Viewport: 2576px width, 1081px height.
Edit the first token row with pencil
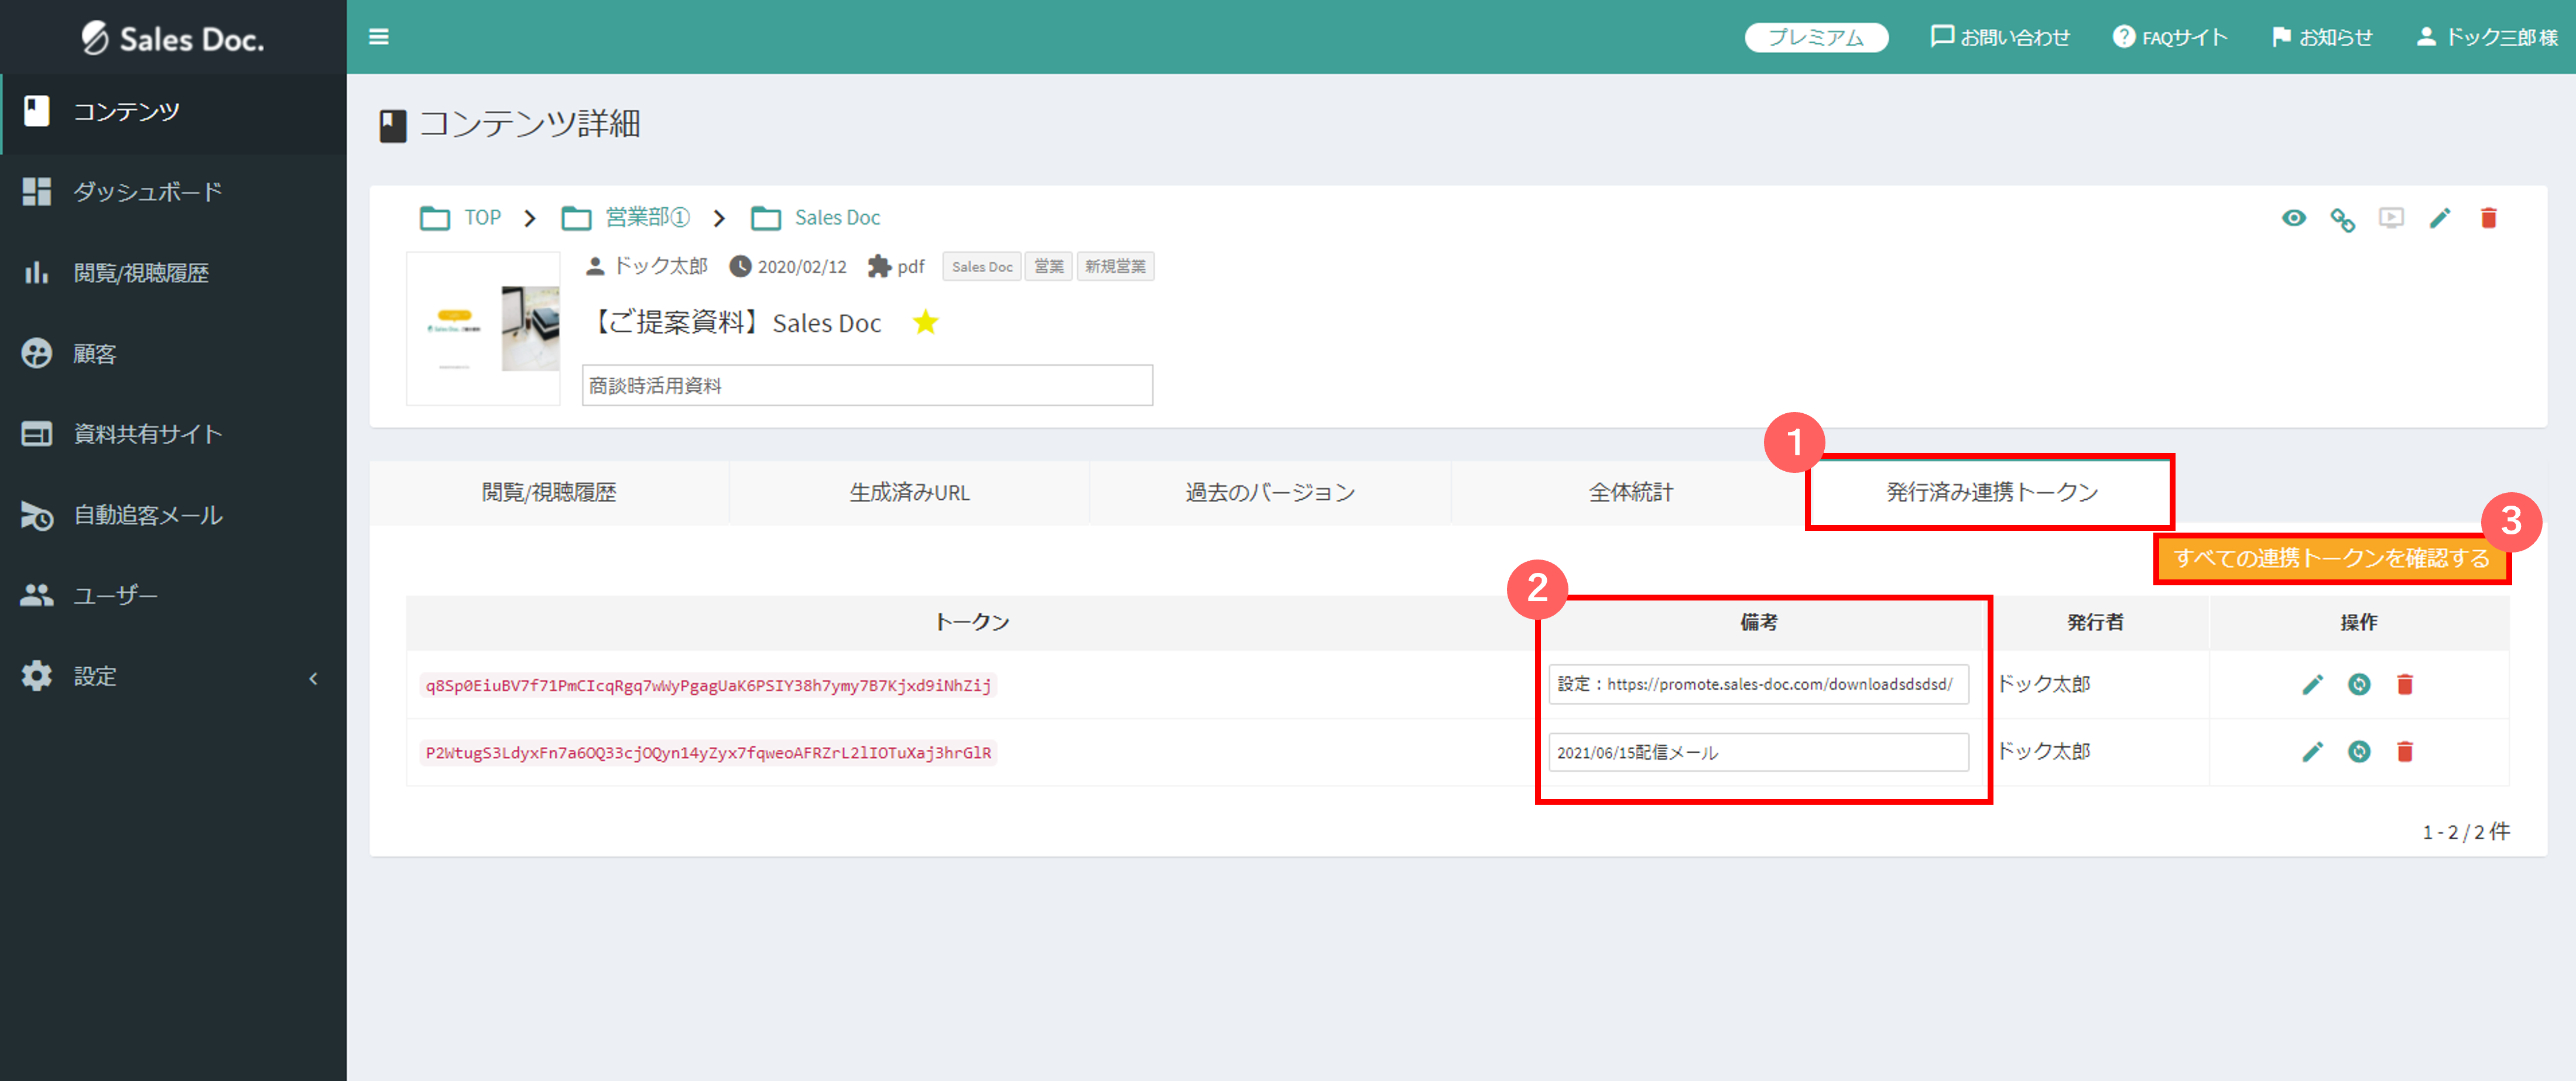(x=2312, y=684)
